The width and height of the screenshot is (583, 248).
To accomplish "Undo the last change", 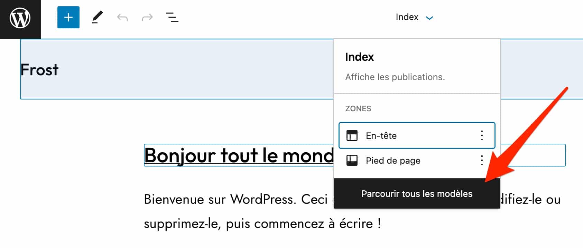I will point(122,17).
